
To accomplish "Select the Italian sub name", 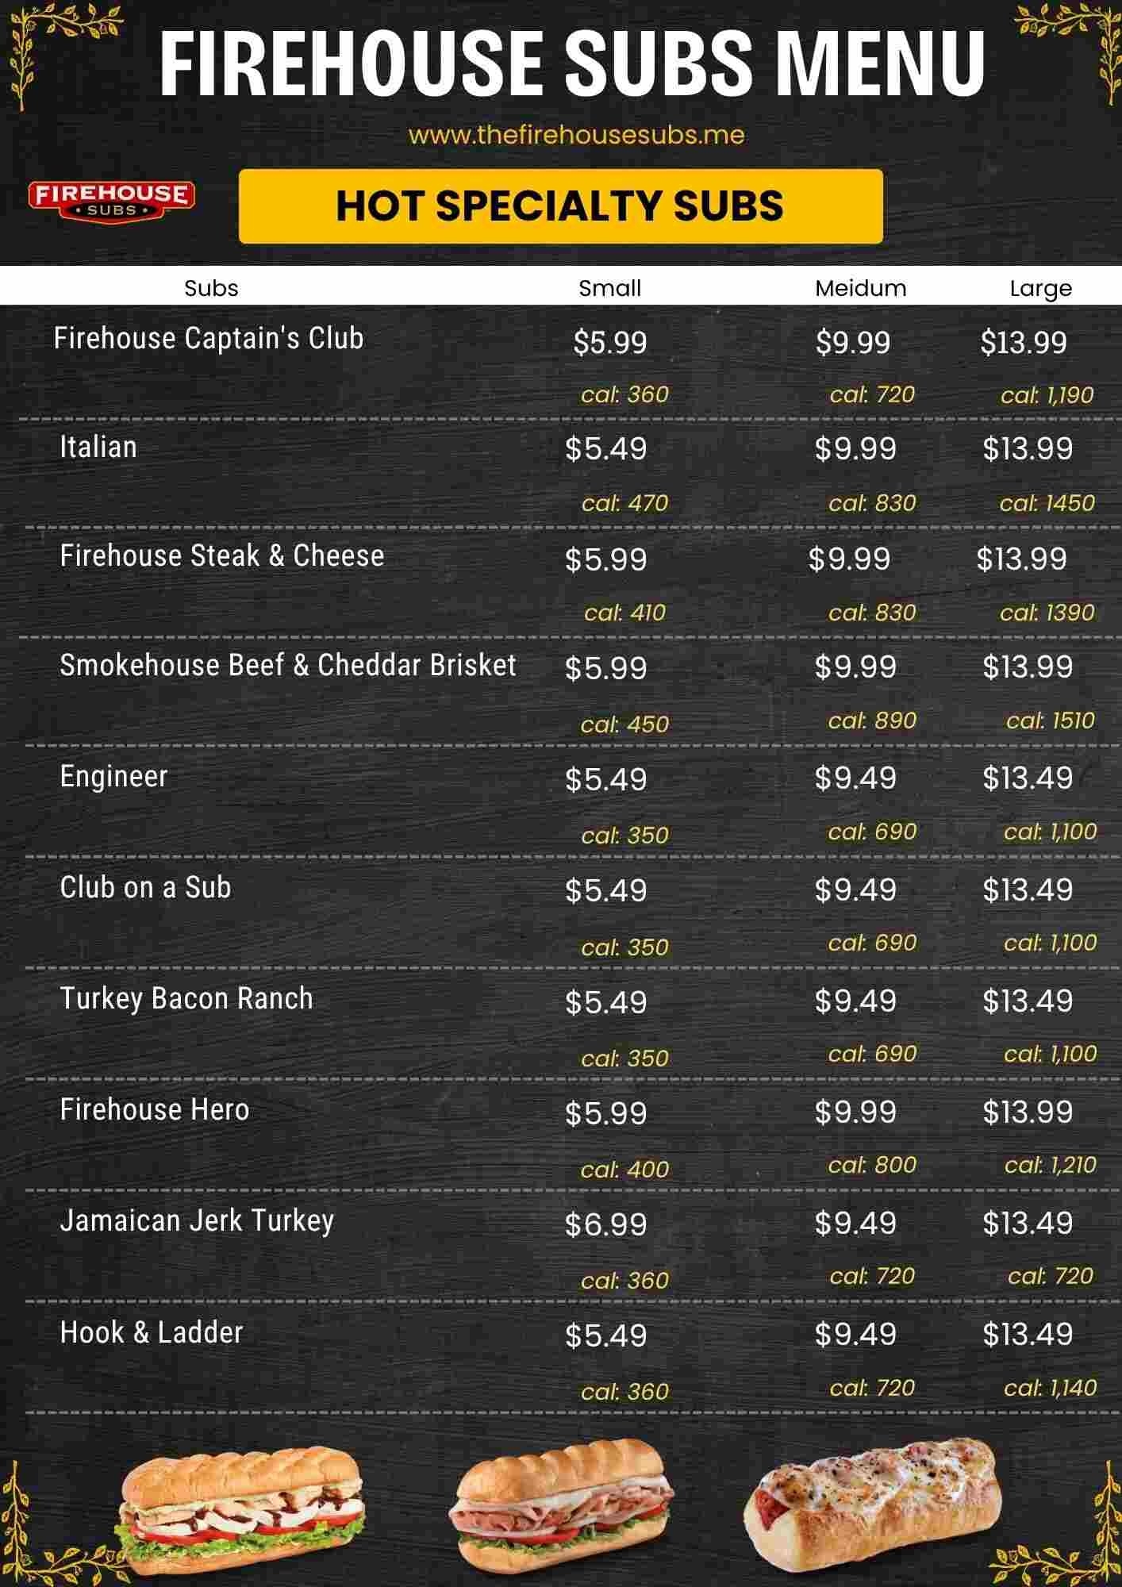I will point(98,448).
